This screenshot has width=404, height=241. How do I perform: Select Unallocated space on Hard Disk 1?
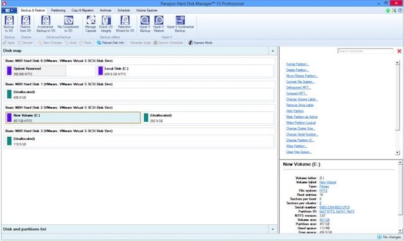pos(139,94)
